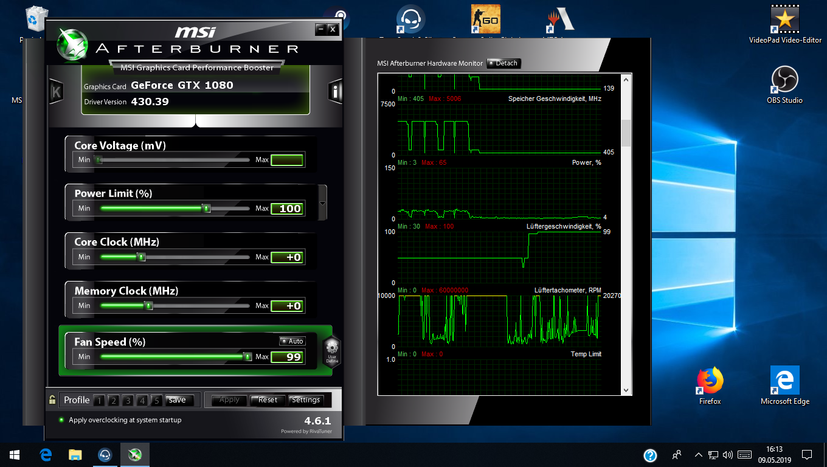Click the Fan Speed slider handle
Viewport: 827px width, 467px height.
click(x=247, y=357)
